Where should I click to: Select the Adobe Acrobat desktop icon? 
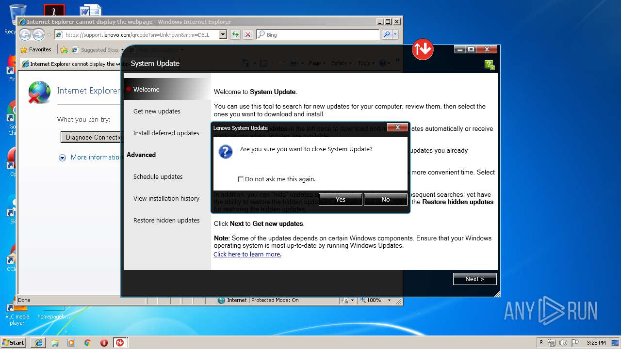coord(54,10)
